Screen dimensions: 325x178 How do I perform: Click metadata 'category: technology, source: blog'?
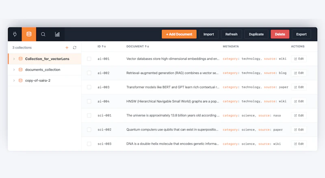tap(255, 73)
